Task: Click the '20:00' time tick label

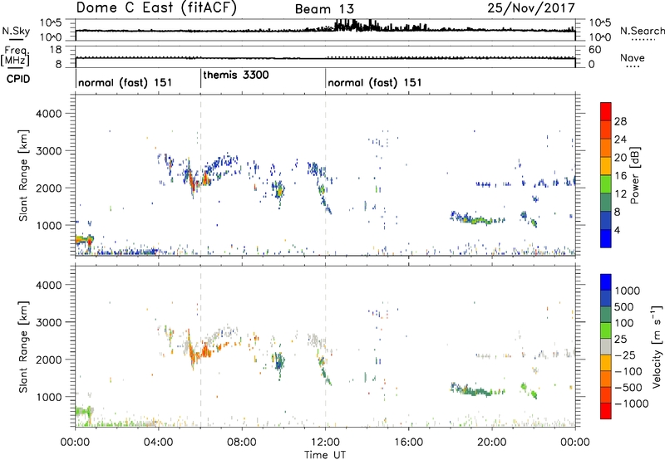Action: [x=492, y=443]
